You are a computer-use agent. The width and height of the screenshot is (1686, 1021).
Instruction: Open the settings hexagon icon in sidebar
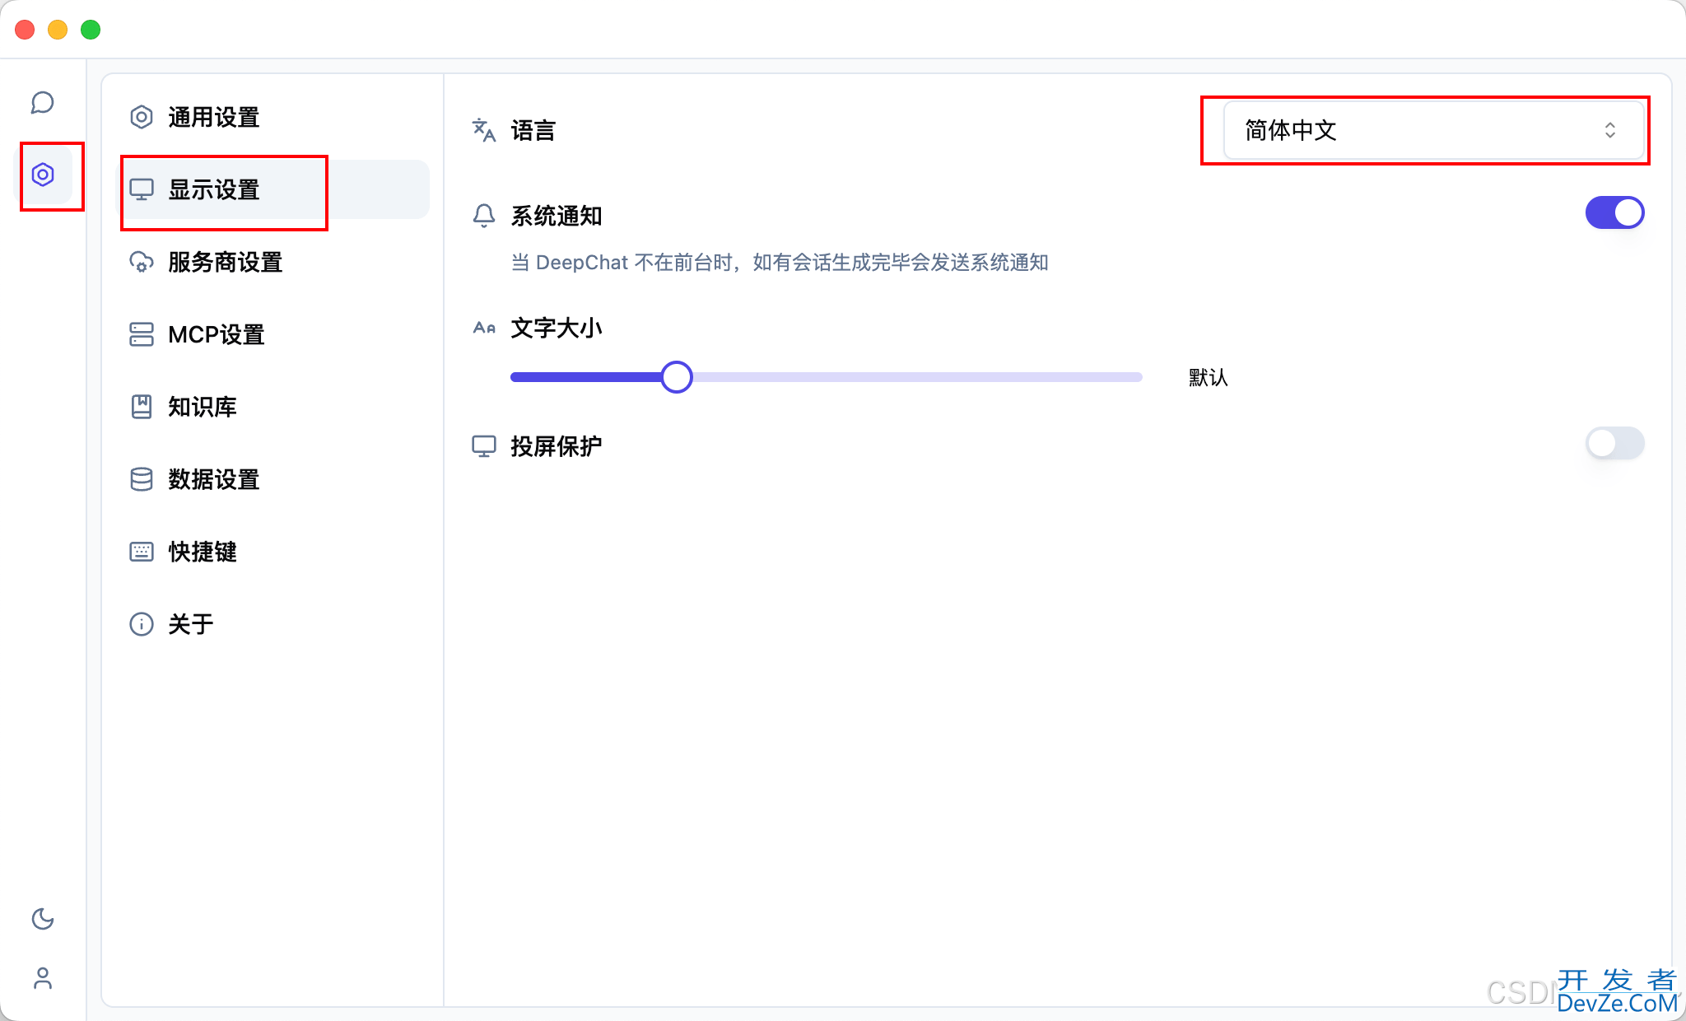point(43,175)
